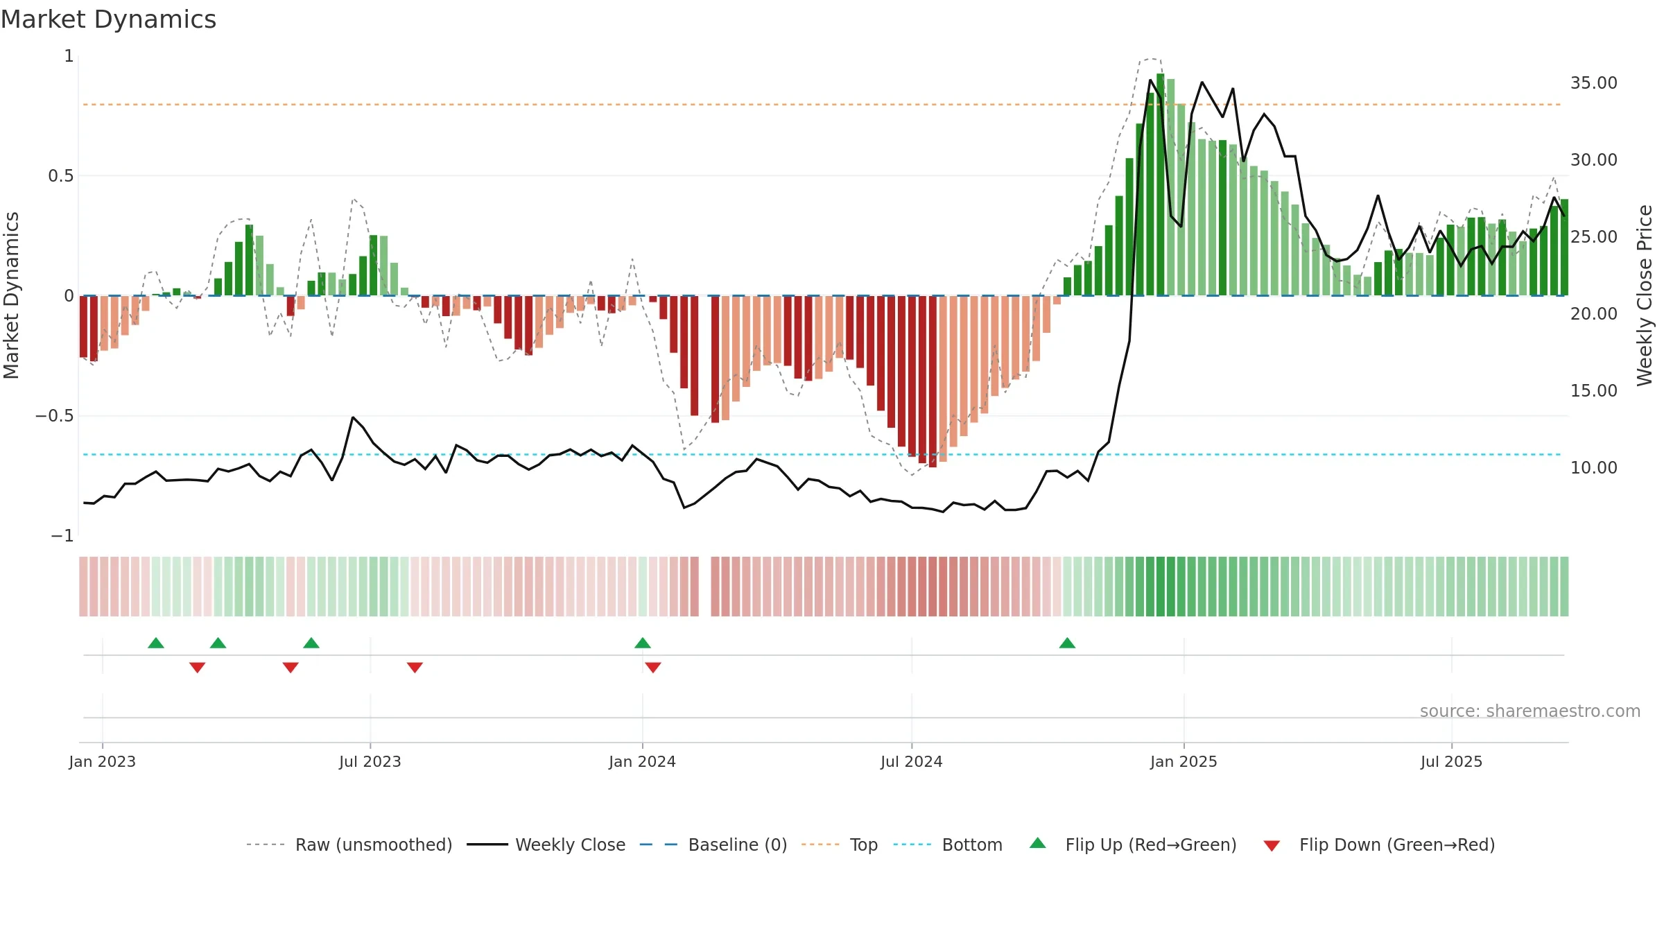
Task: Click the 15.00 price axis label
Action: pos(1594,391)
